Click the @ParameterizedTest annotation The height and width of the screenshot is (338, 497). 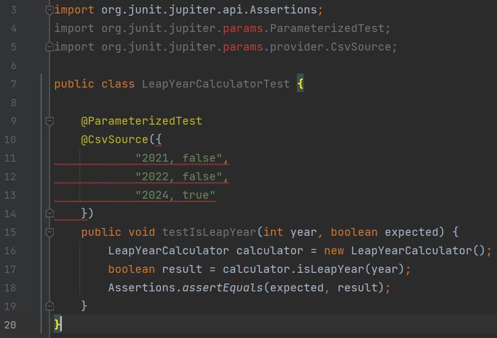coord(141,121)
